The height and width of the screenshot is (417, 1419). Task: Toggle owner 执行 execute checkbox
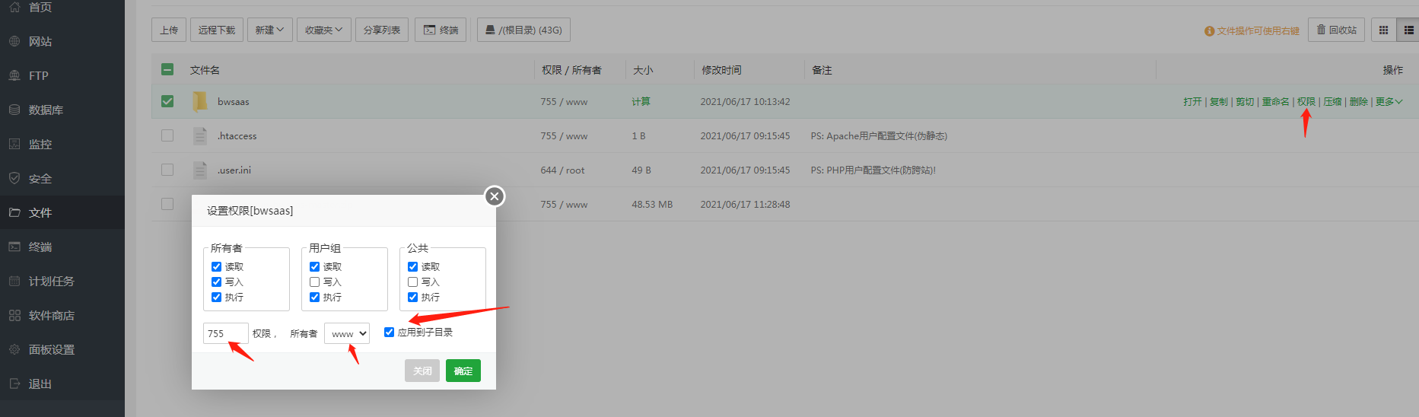point(216,297)
